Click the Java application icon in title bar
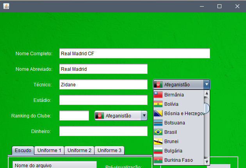This screenshot has height=168, width=246. [6, 6]
